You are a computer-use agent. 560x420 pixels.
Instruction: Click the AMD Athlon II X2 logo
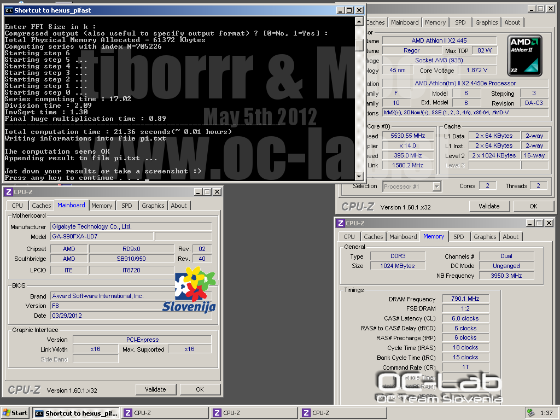pyautogui.click(x=524, y=55)
